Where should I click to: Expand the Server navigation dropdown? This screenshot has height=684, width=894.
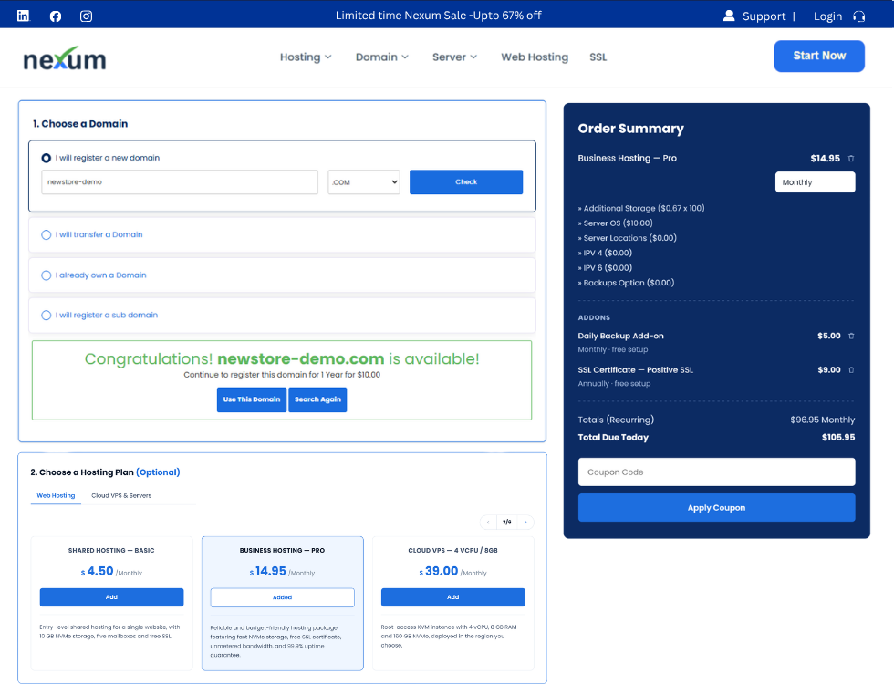coord(454,57)
